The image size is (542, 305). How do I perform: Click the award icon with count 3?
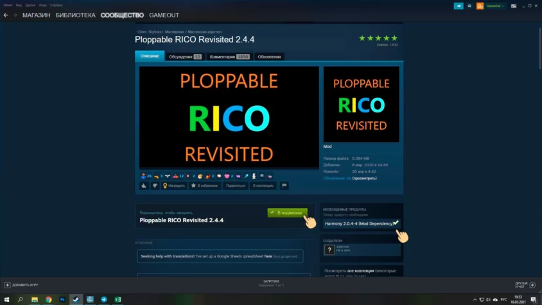point(159,176)
